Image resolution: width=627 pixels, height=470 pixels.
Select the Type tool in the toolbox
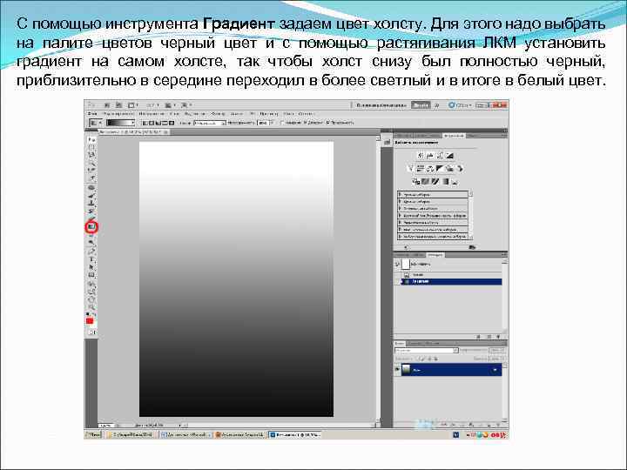[91, 259]
